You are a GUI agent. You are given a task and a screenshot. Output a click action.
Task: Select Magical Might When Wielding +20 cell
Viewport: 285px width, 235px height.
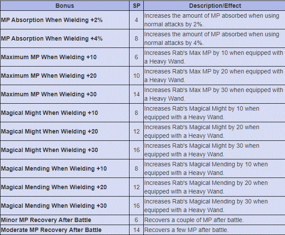(x=49, y=131)
